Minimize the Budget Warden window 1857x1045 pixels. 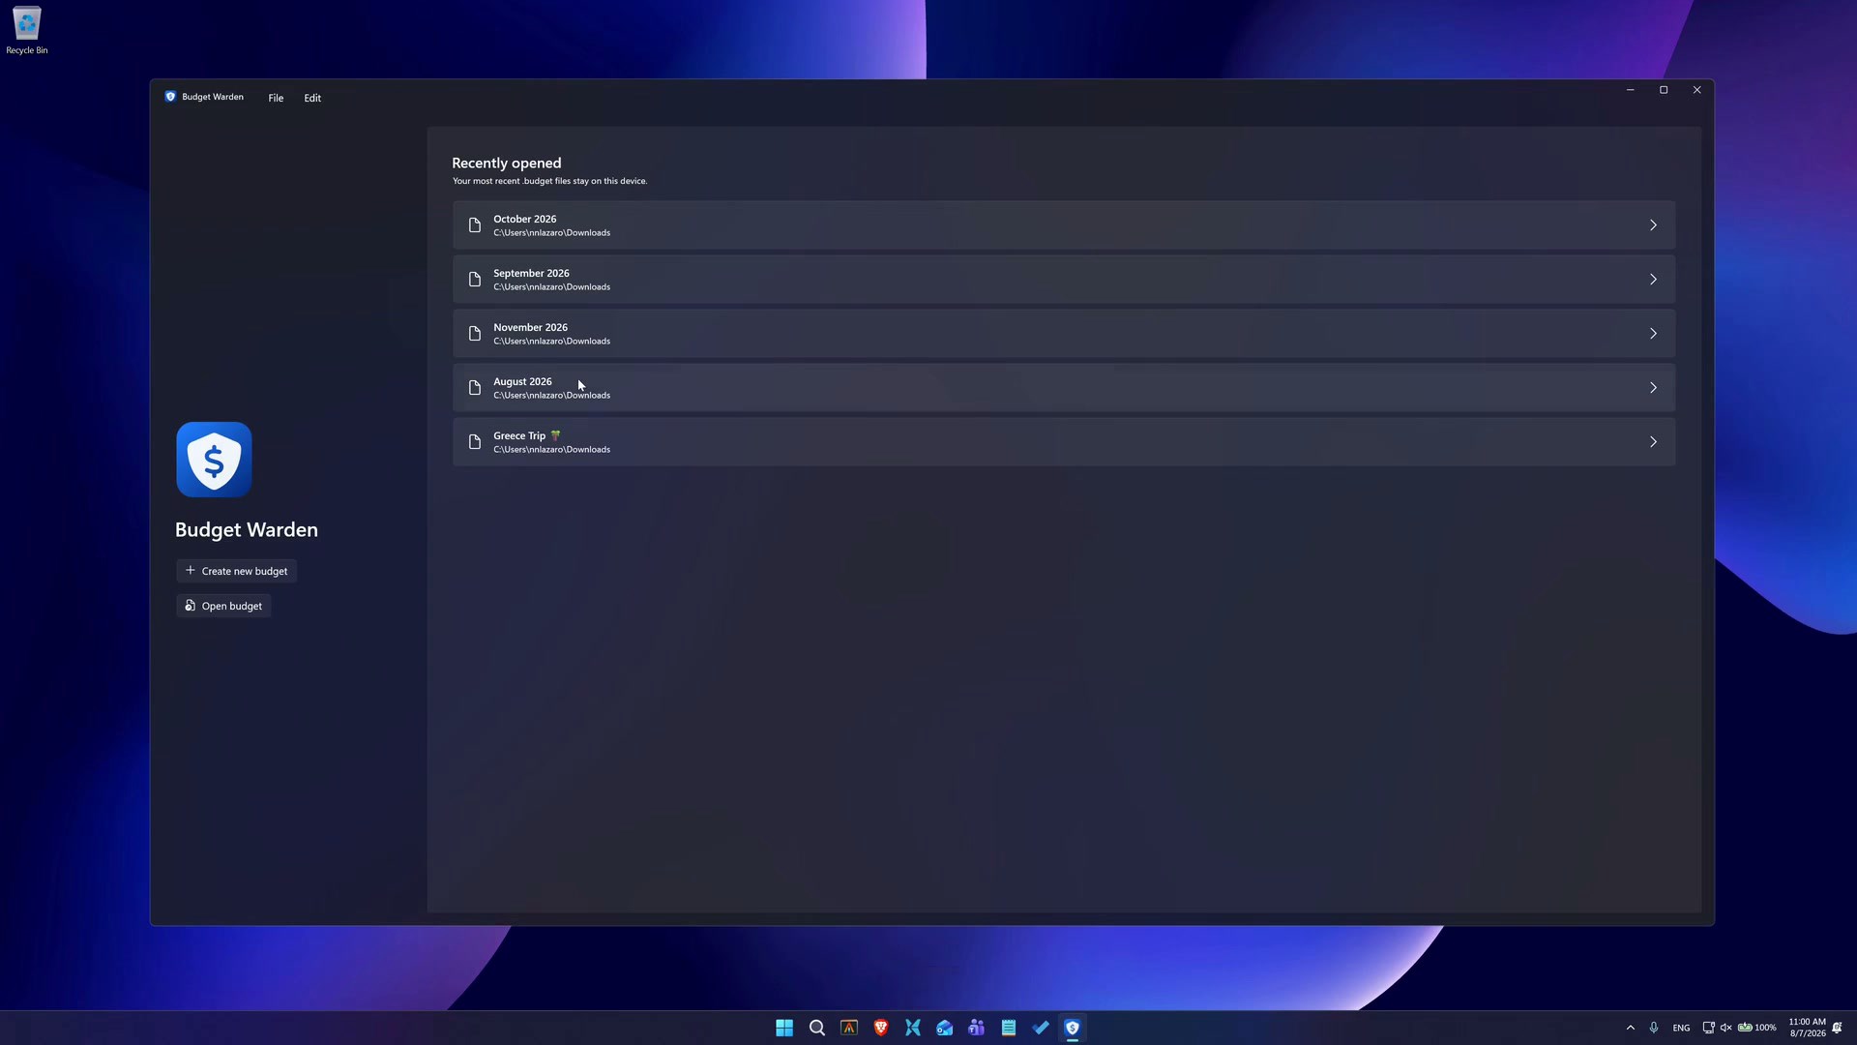pyautogui.click(x=1631, y=90)
